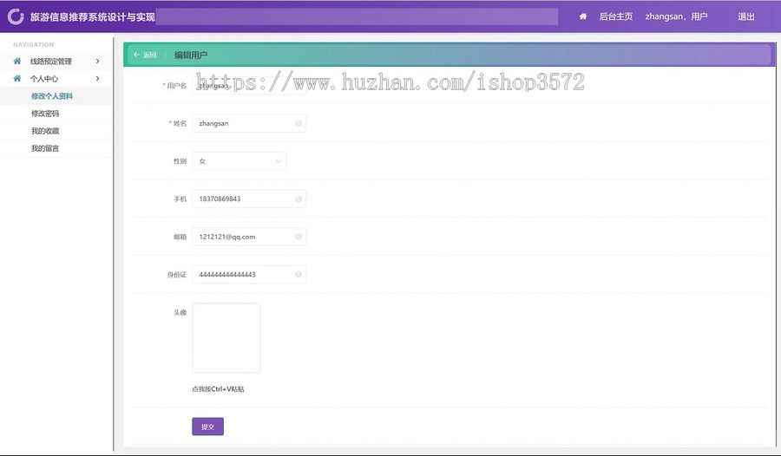Click the 旅游信息推荐系统设计与实现 title
This screenshot has height=456, width=781.
point(93,17)
